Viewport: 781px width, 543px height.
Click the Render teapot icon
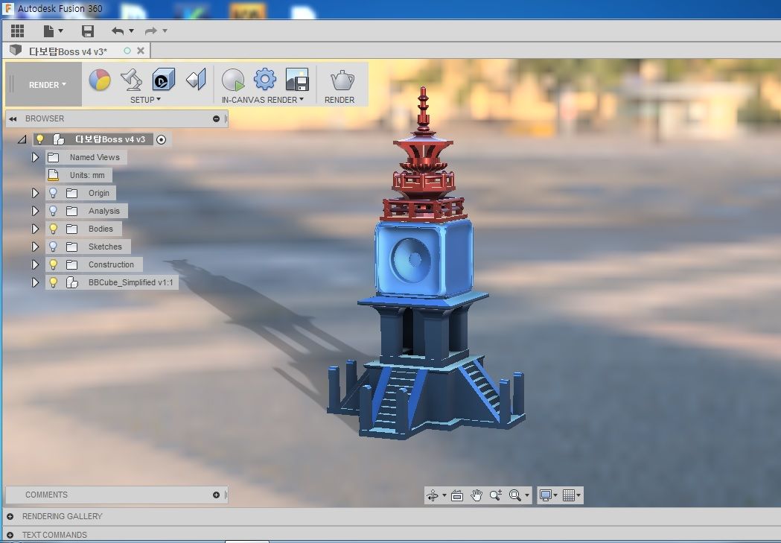342,80
